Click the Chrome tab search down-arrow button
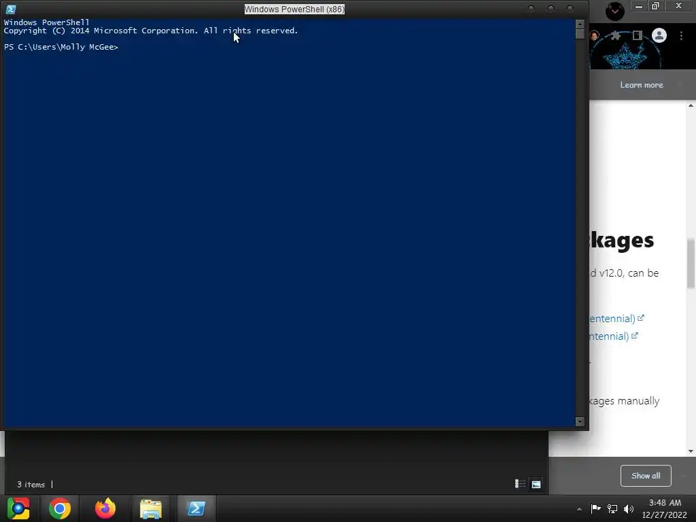Screen dimensions: 696x522 [x=614, y=11]
